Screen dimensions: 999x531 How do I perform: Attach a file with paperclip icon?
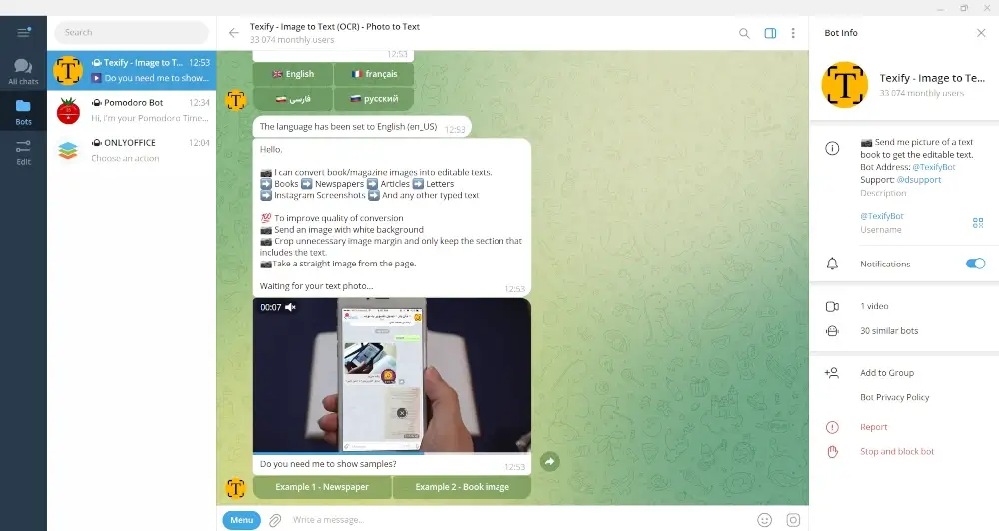[275, 520]
